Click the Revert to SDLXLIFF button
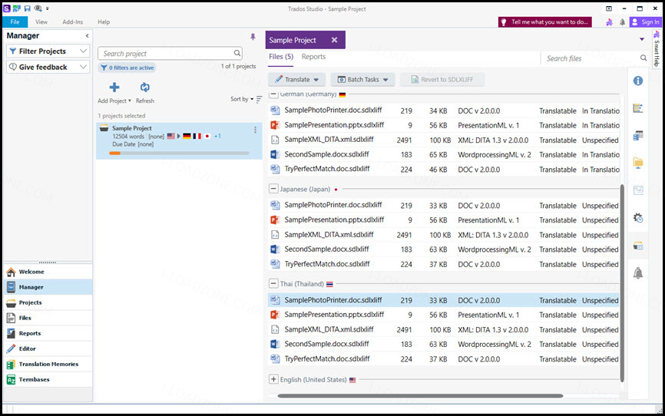 442,79
